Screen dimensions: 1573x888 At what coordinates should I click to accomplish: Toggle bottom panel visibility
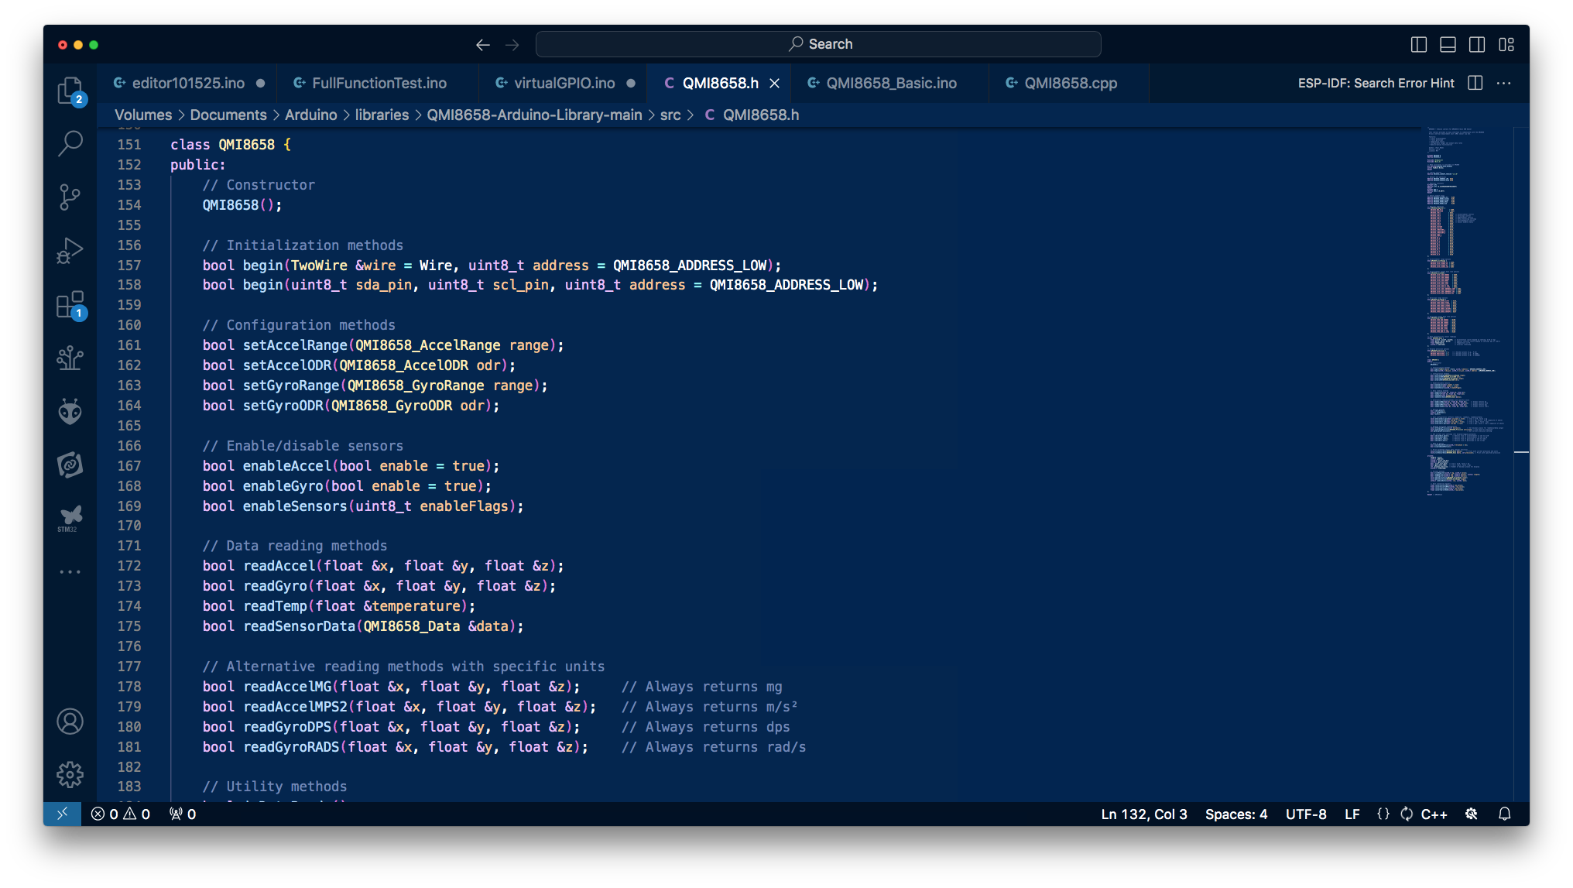[1448, 45]
